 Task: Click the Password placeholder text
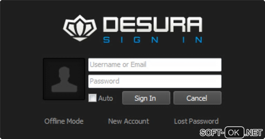104,81
